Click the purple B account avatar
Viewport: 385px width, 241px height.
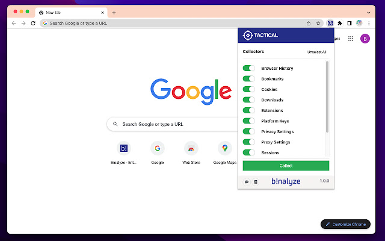tap(365, 39)
